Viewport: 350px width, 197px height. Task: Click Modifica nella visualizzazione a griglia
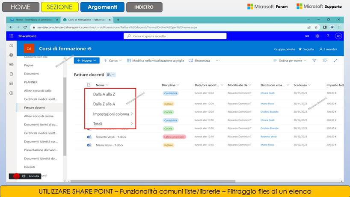(x=155, y=60)
